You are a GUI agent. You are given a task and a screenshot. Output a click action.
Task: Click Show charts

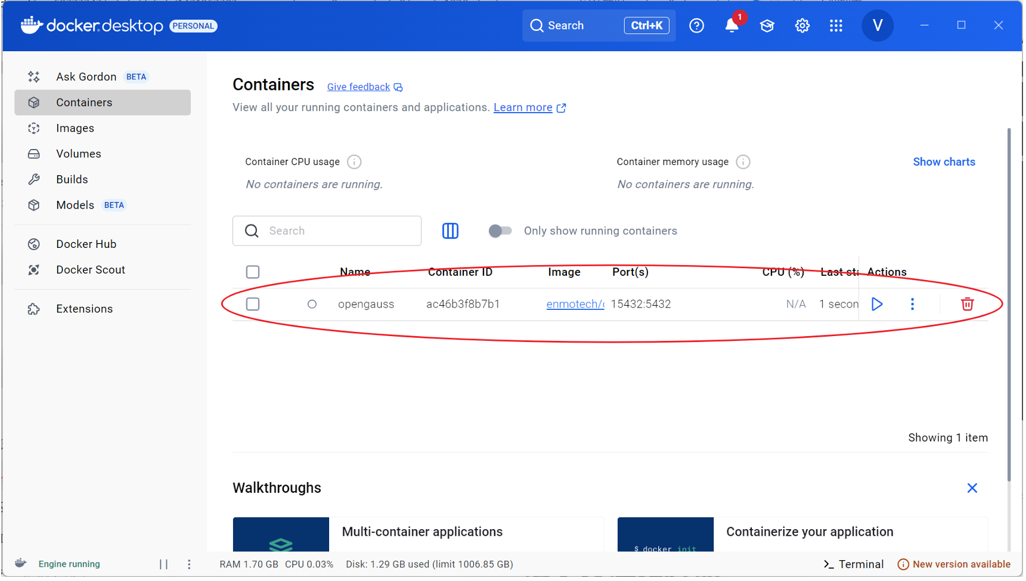(x=945, y=162)
